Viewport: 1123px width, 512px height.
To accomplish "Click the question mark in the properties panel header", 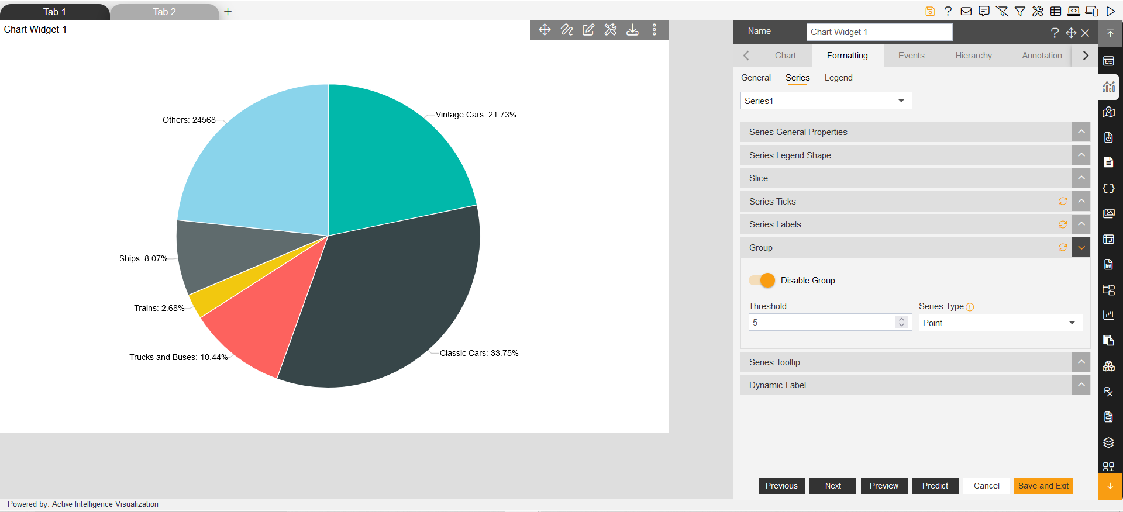I will click(1055, 33).
